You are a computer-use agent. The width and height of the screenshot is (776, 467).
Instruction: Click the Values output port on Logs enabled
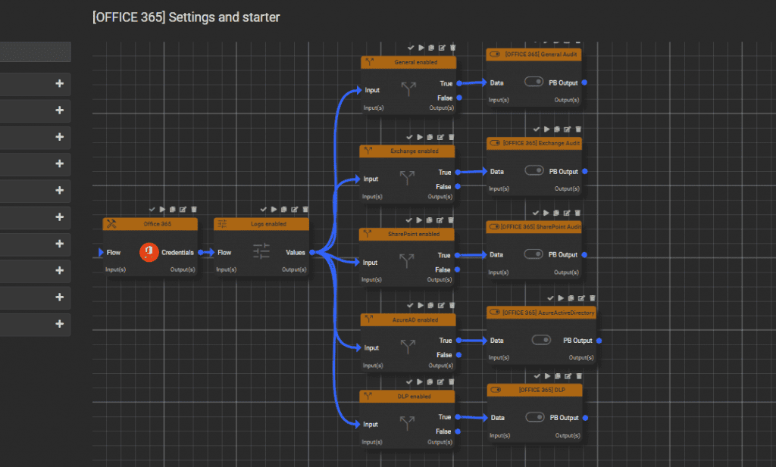click(x=312, y=253)
